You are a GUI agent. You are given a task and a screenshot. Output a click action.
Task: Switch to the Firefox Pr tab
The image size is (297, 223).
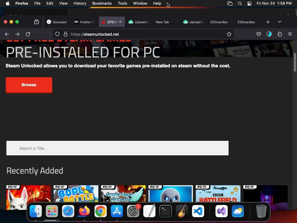84,22
